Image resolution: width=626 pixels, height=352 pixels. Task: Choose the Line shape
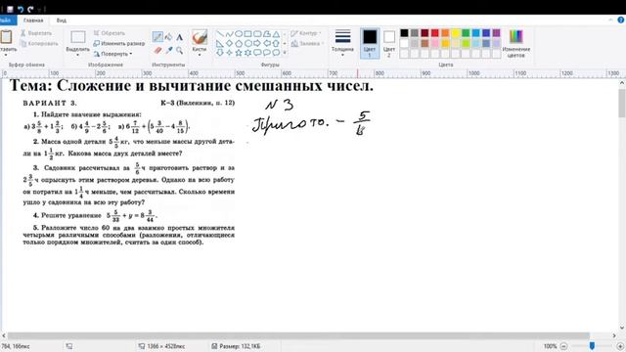tap(219, 34)
